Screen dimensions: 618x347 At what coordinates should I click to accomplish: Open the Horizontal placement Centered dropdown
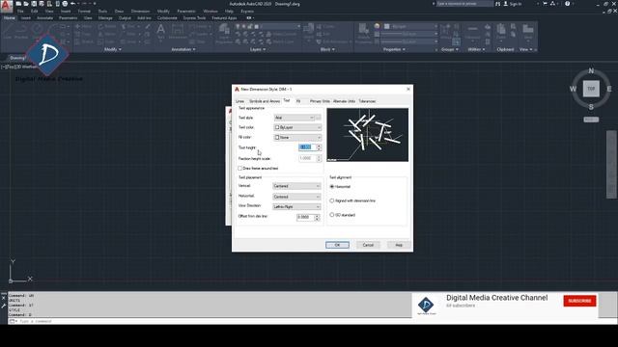pos(296,197)
